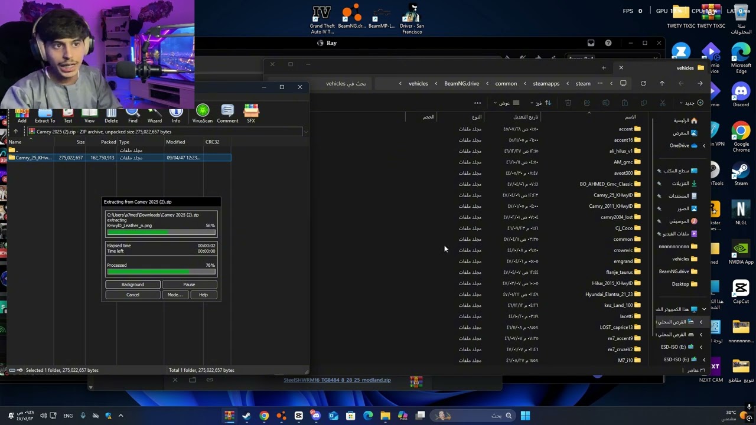Click steam breadcrumb in address bar
The image size is (756, 425).
pos(583,84)
